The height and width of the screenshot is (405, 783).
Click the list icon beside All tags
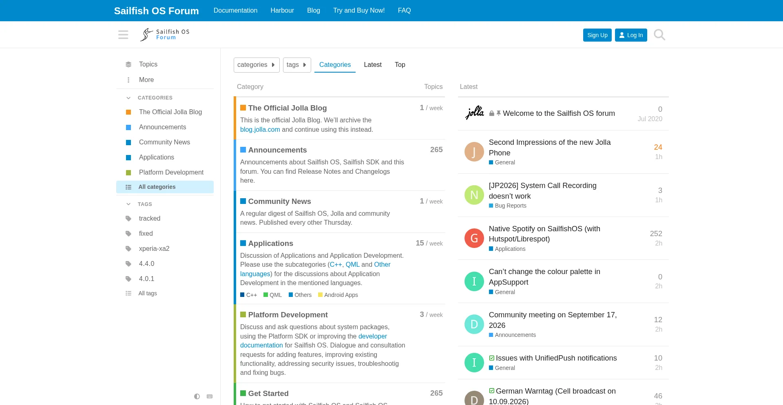coord(128,293)
